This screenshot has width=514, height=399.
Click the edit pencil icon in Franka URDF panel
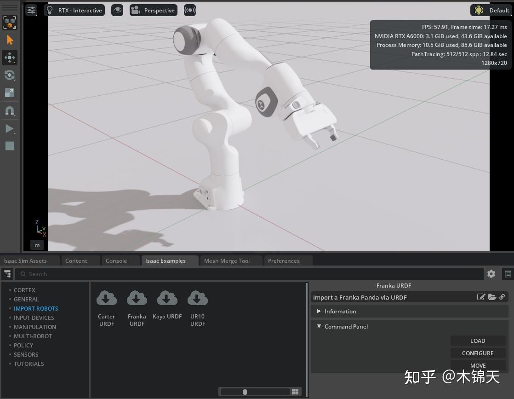point(481,297)
